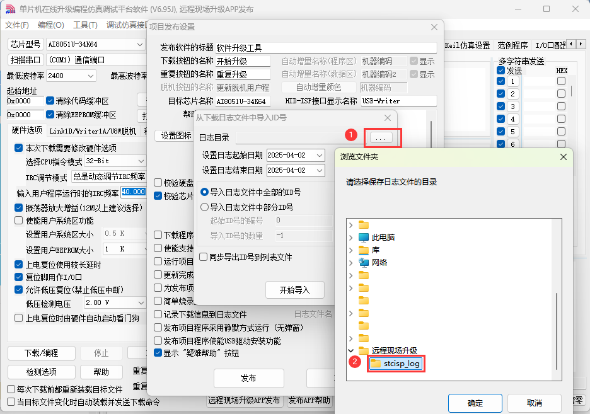Click the 库 library folder icon

[x=364, y=250]
